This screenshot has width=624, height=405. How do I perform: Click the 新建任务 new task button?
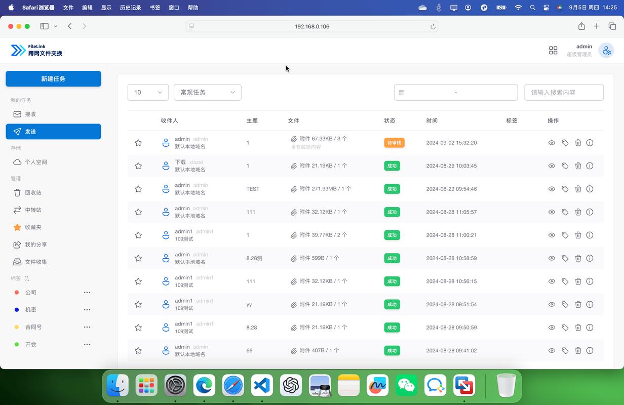point(53,79)
